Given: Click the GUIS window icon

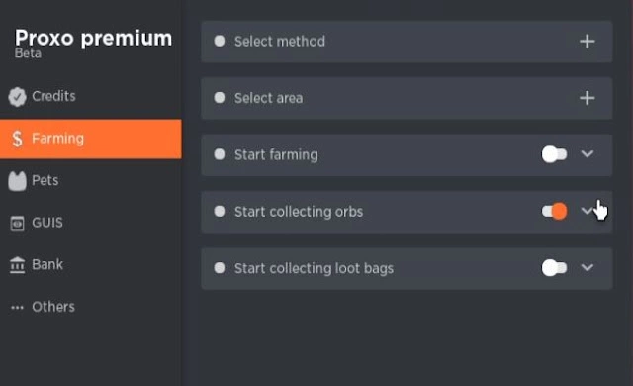Looking at the screenshot, I should 17,223.
